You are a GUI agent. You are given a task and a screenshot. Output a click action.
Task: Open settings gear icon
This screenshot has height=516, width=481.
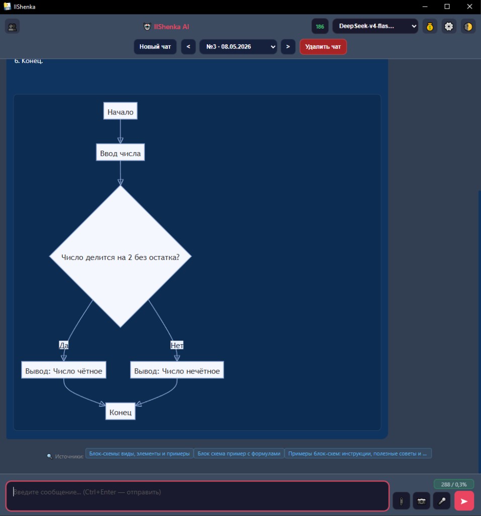(x=449, y=26)
